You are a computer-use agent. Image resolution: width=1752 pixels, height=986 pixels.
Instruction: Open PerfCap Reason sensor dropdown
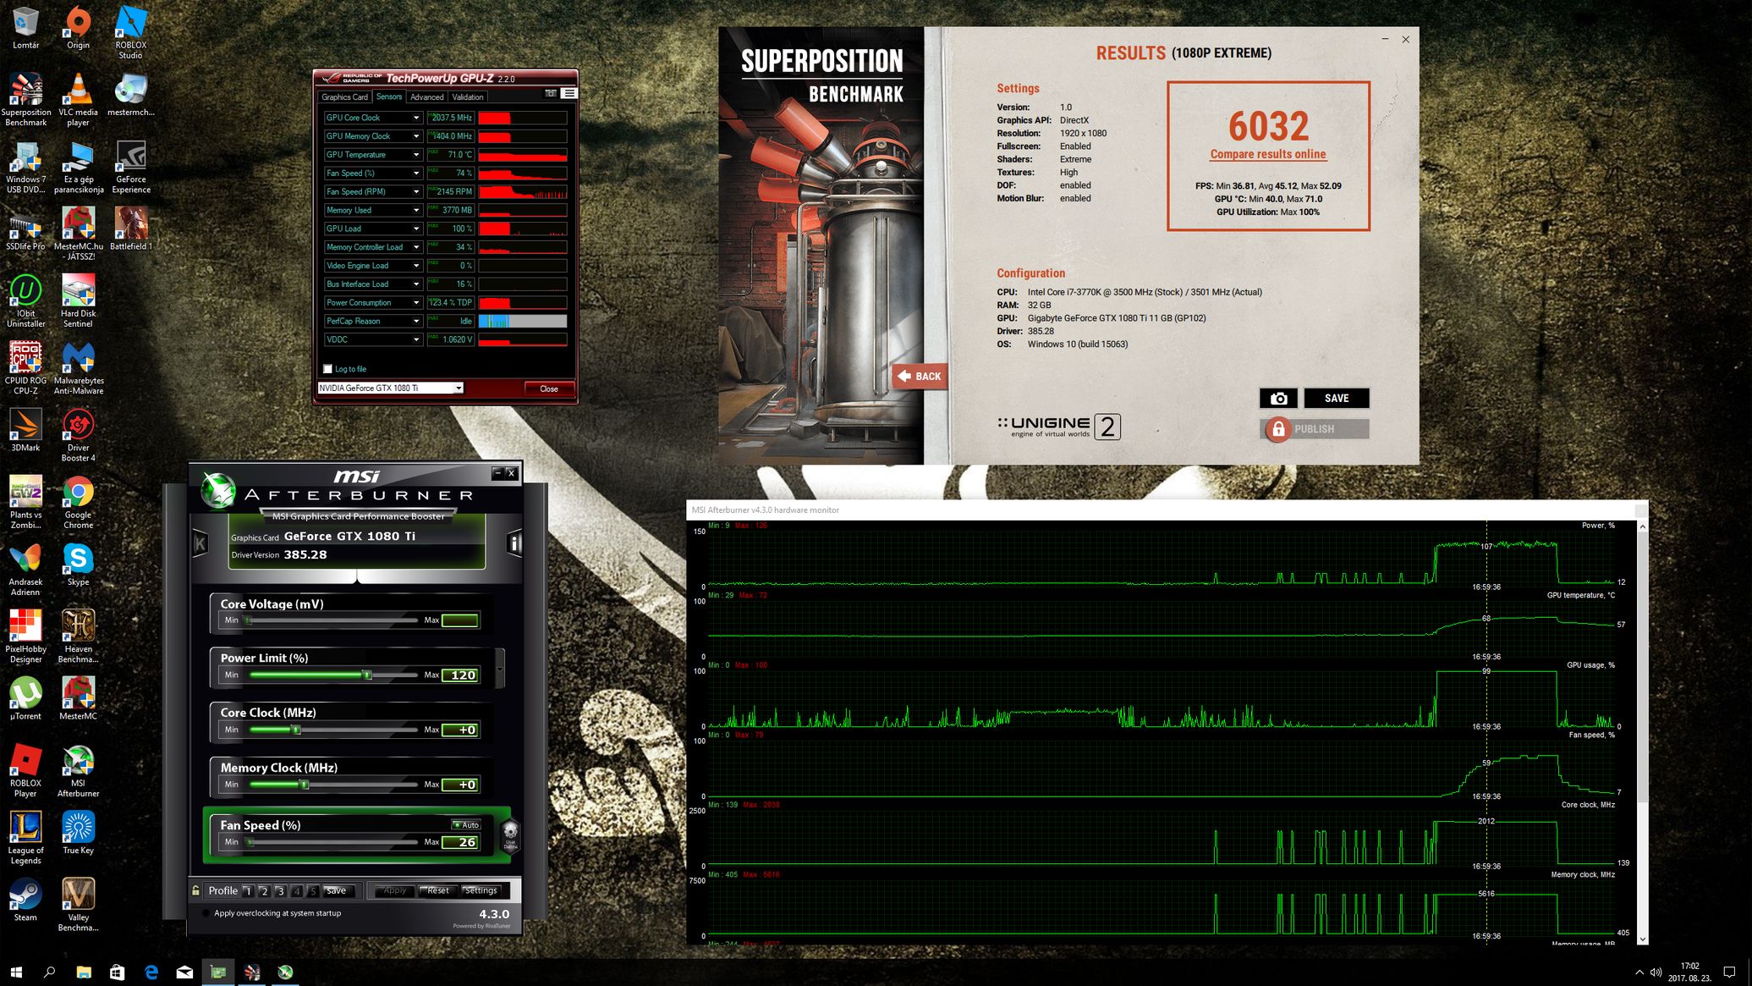[x=416, y=321]
